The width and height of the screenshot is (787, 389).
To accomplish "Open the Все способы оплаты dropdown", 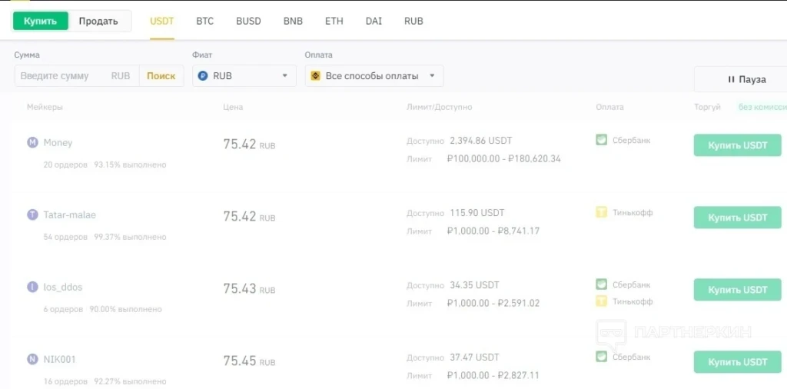I will 374,76.
